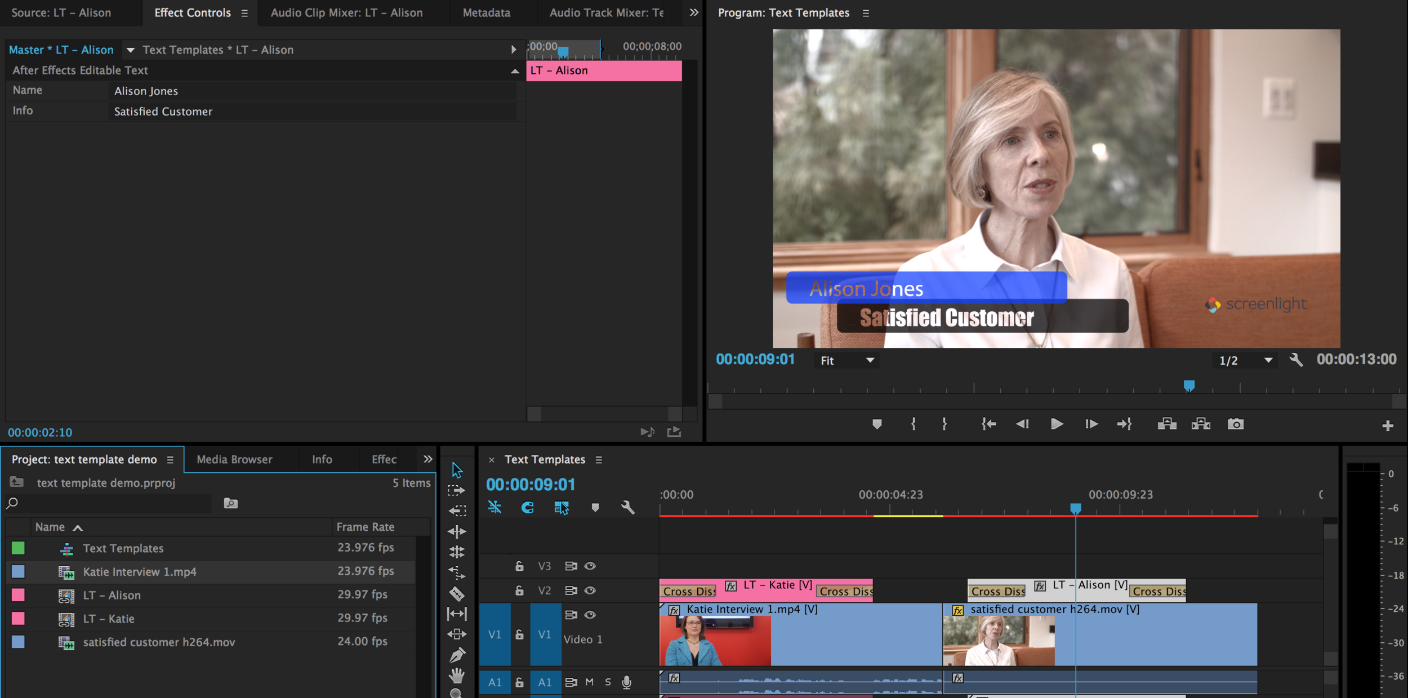Screen dimensions: 1408x698
Task: Click the Add Marker icon in timeline
Action: point(594,508)
